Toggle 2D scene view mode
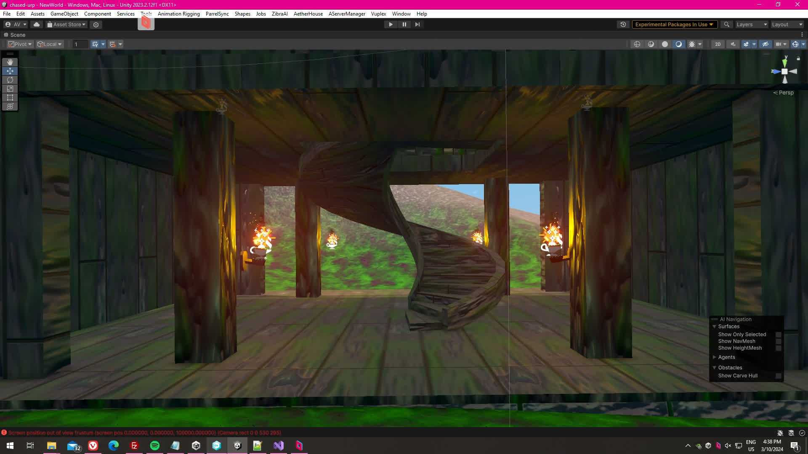The width and height of the screenshot is (808, 454). coord(718,44)
